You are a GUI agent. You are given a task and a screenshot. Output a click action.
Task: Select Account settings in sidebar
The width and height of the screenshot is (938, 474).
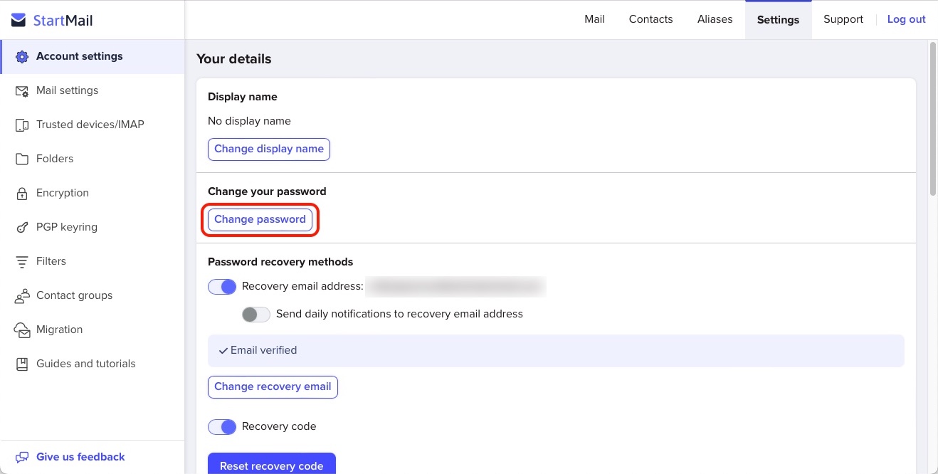[x=93, y=57]
